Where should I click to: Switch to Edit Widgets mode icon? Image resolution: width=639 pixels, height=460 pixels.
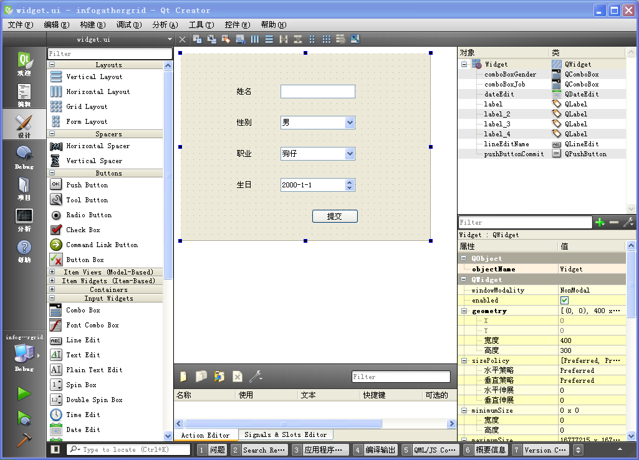197,39
